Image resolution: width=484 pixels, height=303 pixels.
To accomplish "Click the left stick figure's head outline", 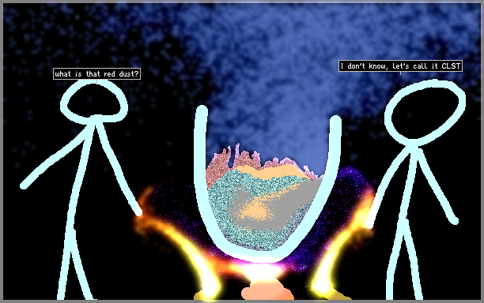I will (x=94, y=102).
